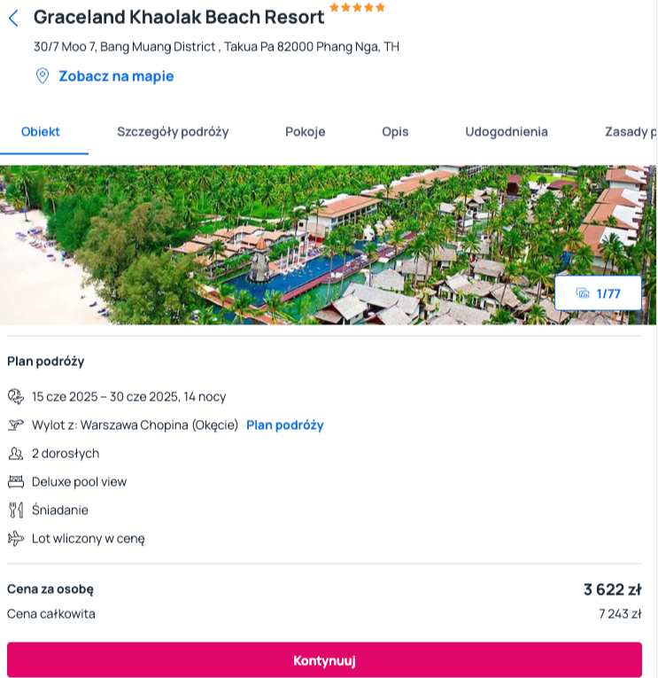The width and height of the screenshot is (658, 678).
Task: Click the bed icon for Deluxe pool view
Action: click(x=16, y=482)
